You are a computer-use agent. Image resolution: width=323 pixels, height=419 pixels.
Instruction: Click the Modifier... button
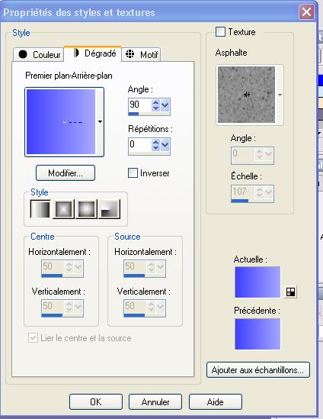[66, 173]
